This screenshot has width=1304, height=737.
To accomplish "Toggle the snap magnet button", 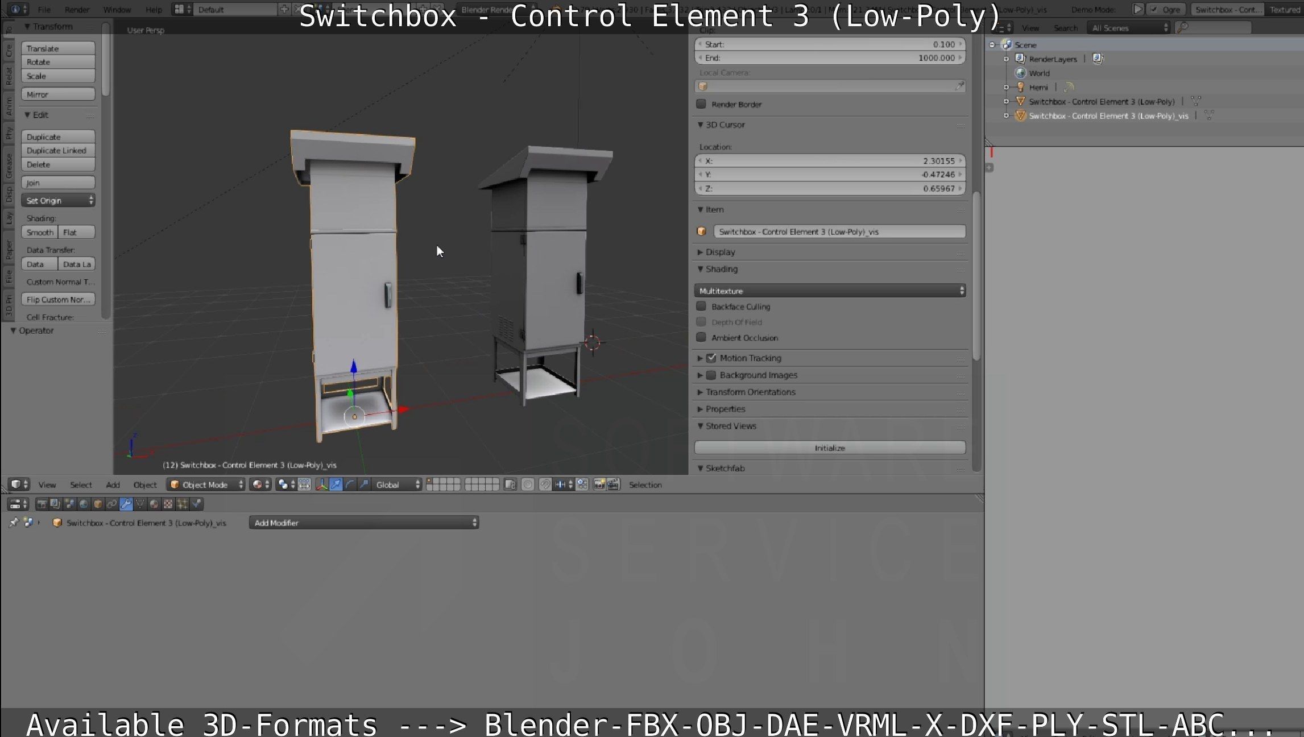I will click(x=545, y=485).
